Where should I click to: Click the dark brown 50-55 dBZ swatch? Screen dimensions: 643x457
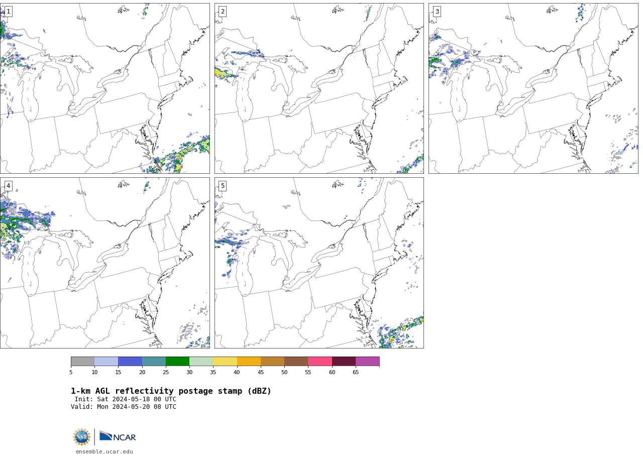pos(296,362)
